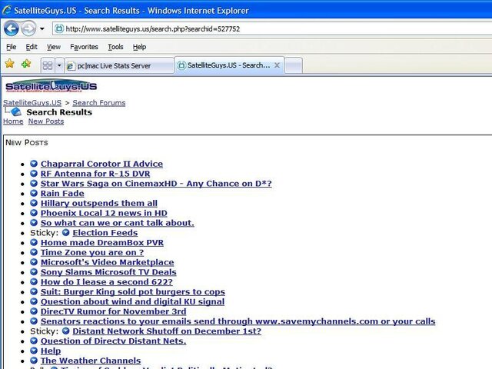Open the Rain Fade thread
Image resolution: width=492 pixels, height=369 pixels.
point(62,193)
